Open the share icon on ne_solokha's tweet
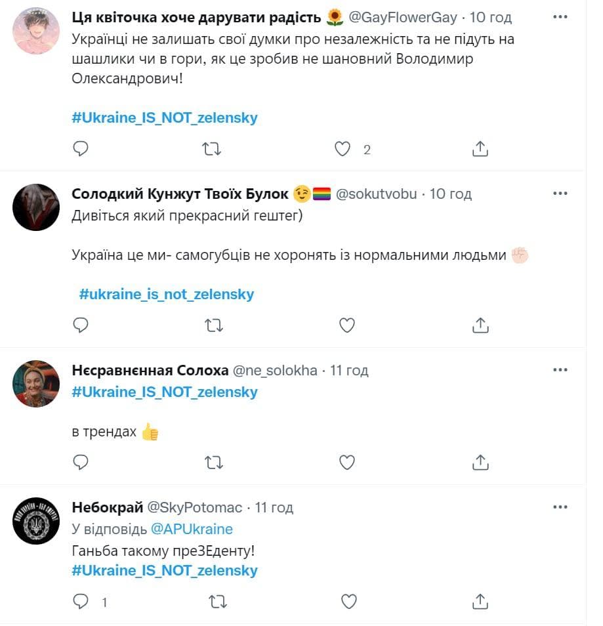 point(481,463)
